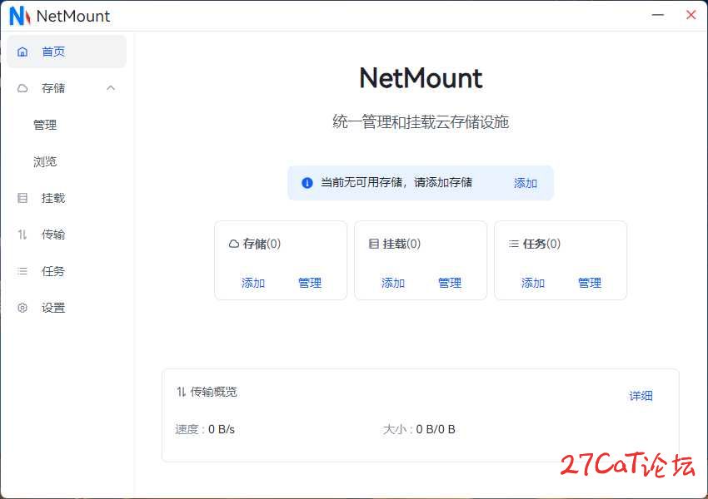
Task: Click the 当前无可用存储，请添加存储 message
Action: tap(396, 183)
